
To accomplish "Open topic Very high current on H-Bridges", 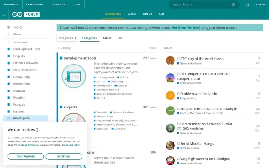I will (x=205, y=159).
